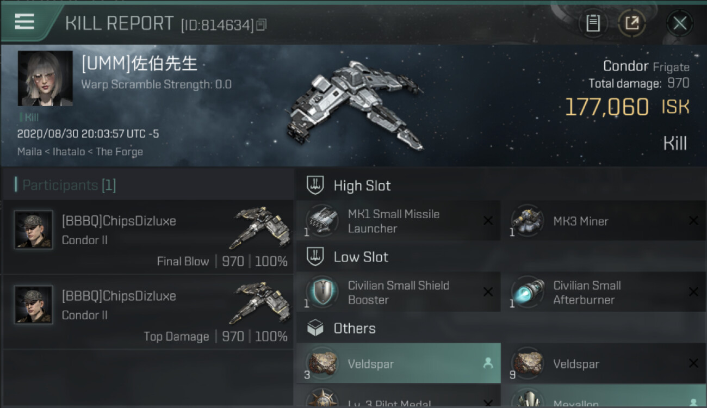Select Veldspar item with quantity 9

tap(604, 363)
